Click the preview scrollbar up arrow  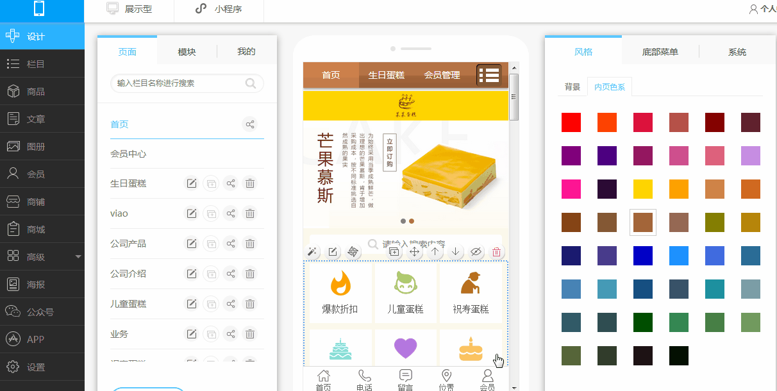[514, 67]
